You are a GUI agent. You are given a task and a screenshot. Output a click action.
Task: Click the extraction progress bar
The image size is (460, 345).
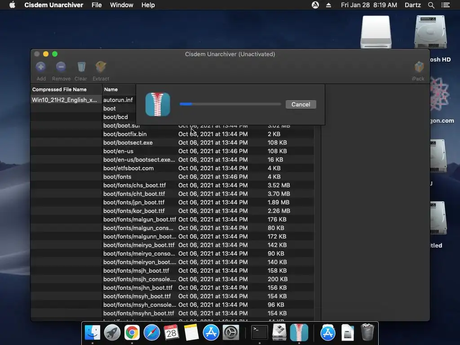click(230, 104)
